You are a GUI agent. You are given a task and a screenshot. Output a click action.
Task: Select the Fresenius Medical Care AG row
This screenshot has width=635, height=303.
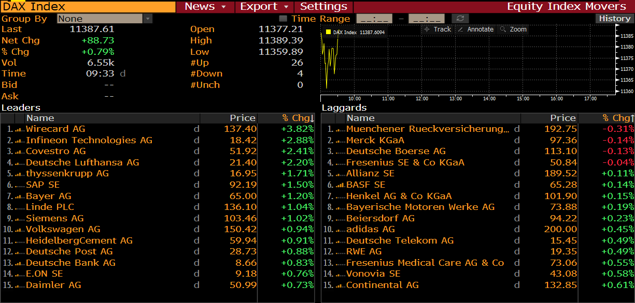[x=477, y=263]
